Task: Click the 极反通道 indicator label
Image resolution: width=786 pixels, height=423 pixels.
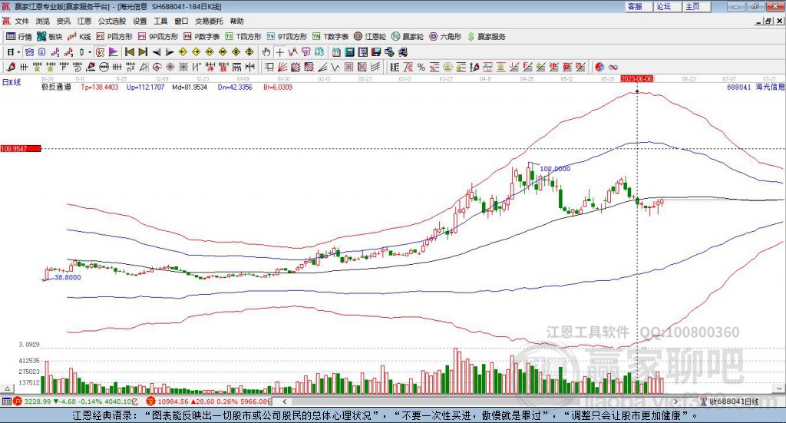Action: (x=56, y=88)
